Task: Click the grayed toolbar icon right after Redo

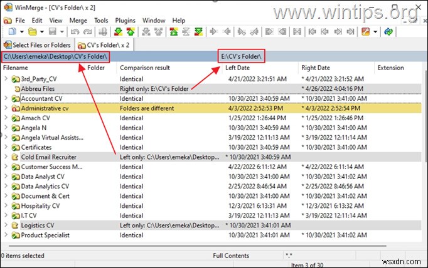Action: click(103, 32)
